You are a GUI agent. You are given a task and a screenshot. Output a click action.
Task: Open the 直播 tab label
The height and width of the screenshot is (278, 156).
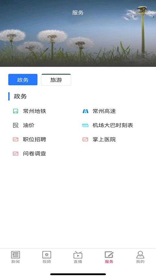pyautogui.click(x=78, y=262)
